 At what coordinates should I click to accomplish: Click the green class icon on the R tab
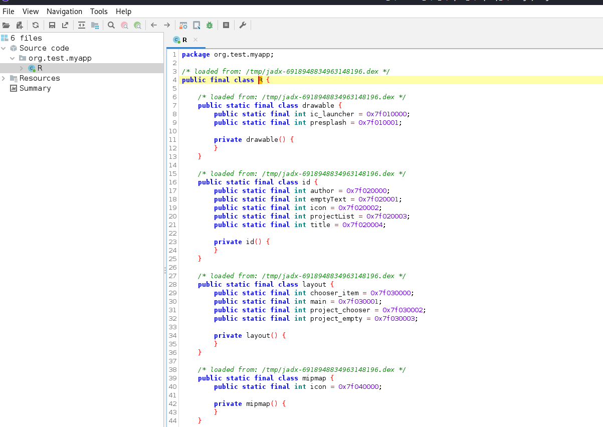(x=176, y=40)
